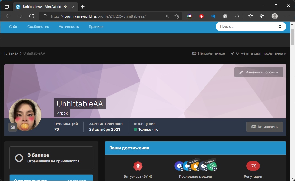Image resolution: width=295 pixels, height=181 pixels.
Task: Open the Сообщество menu
Action: [x=38, y=27]
